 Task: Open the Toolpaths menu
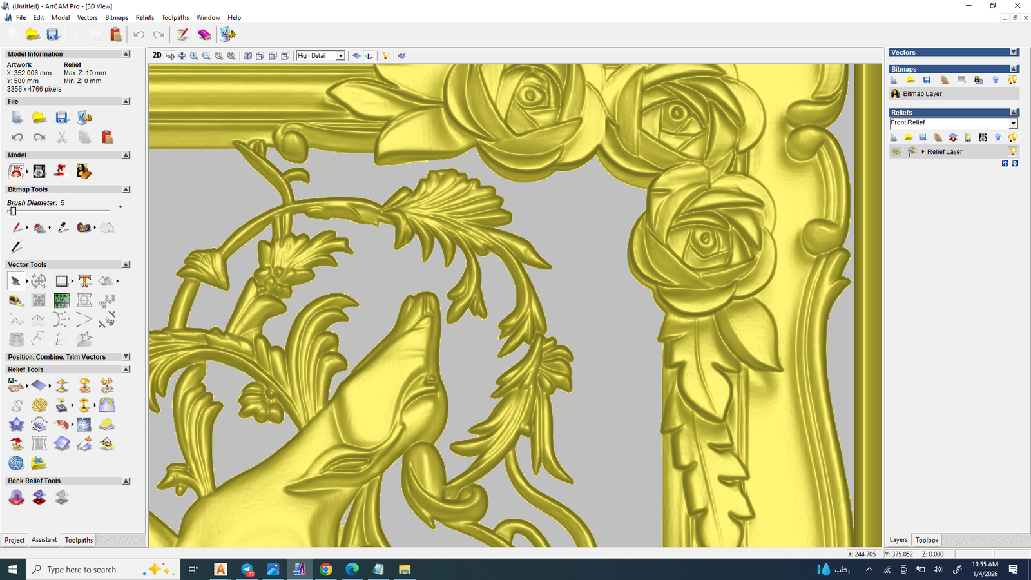click(x=175, y=17)
